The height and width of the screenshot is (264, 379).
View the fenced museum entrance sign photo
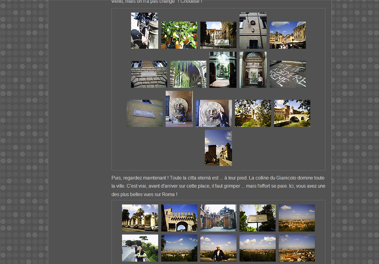pos(218,35)
